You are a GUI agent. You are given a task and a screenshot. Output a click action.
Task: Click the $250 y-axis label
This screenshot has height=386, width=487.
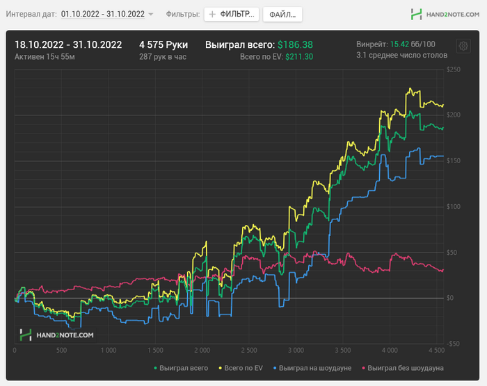pos(453,69)
